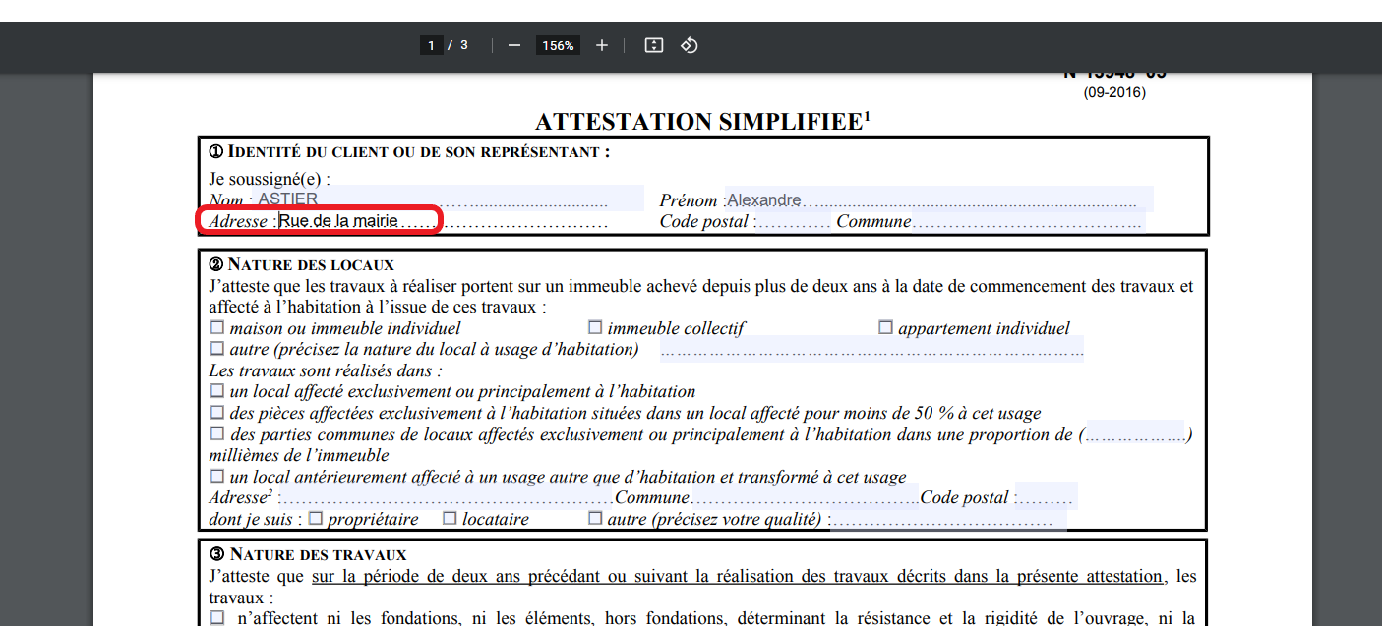Check 'un local affecté exclusivement ou principalement' box
The width and height of the screenshot is (1382, 626).
point(217,390)
